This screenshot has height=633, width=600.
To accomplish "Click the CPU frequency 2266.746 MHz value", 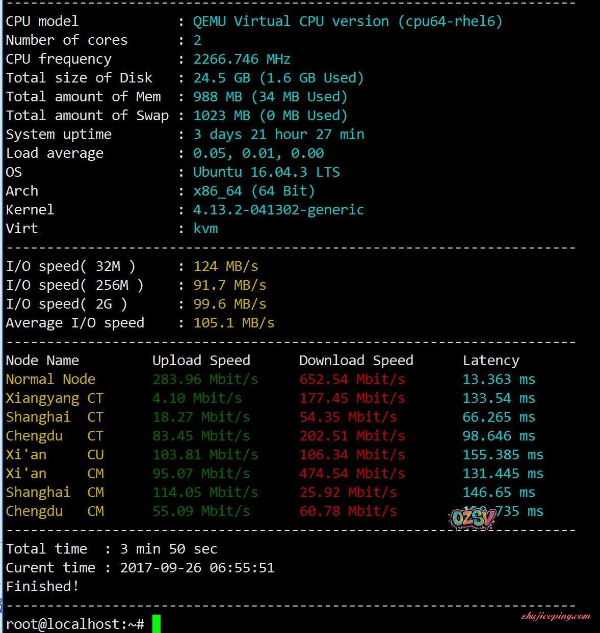I will click(242, 59).
